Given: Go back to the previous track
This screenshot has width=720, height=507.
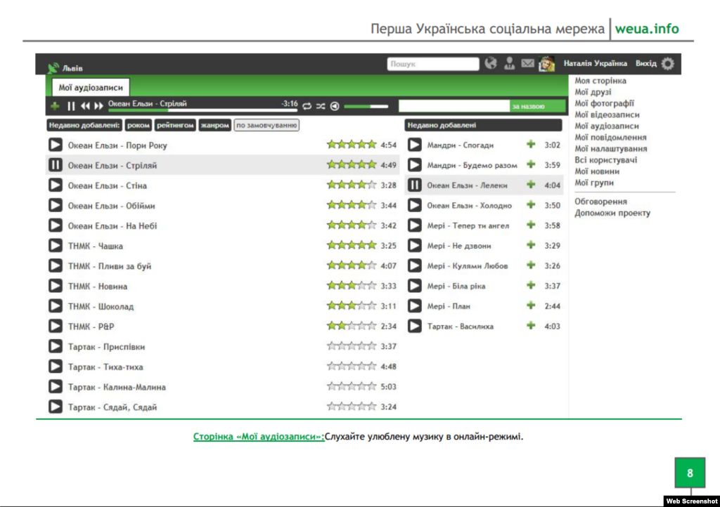Looking at the screenshot, I should point(85,106).
